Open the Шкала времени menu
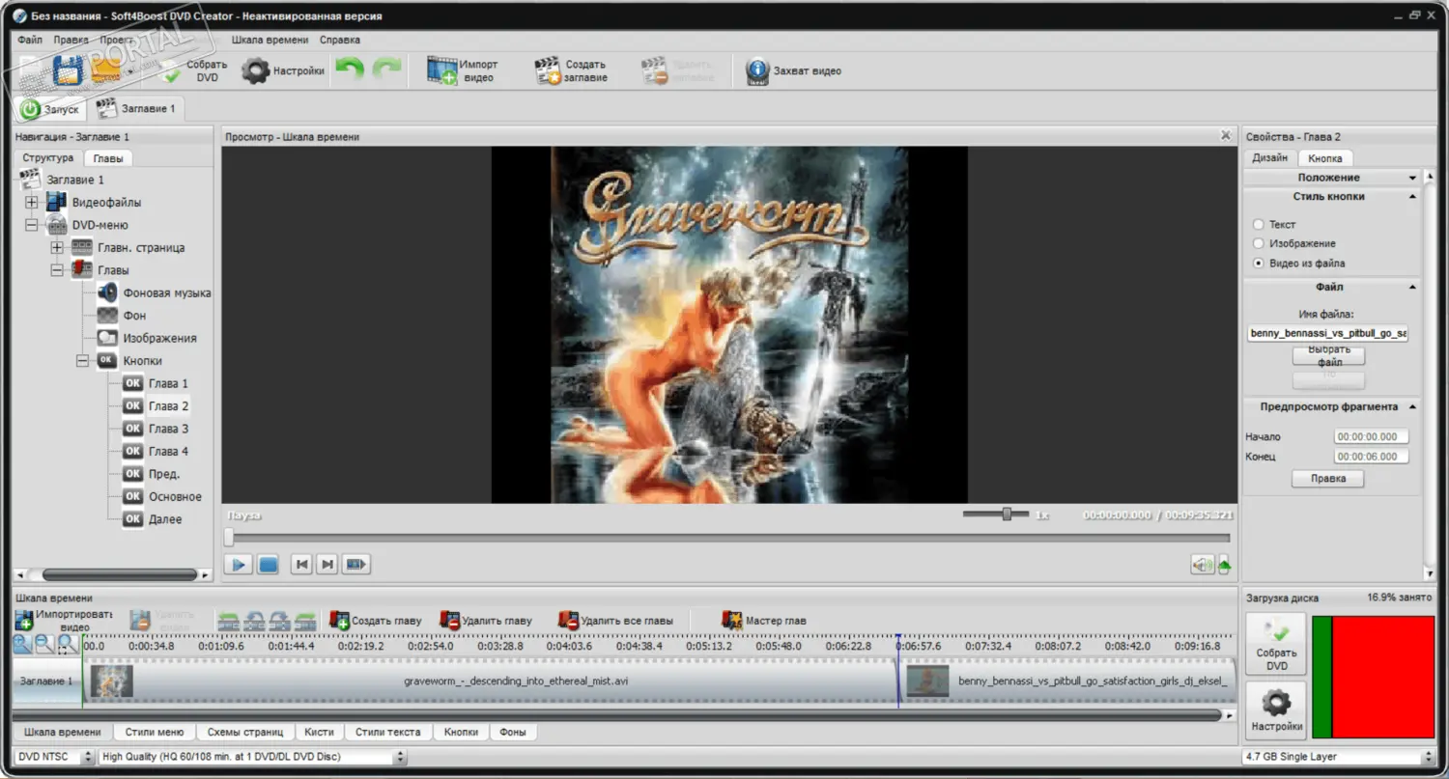1449x779 pixels. pos(270,40)
